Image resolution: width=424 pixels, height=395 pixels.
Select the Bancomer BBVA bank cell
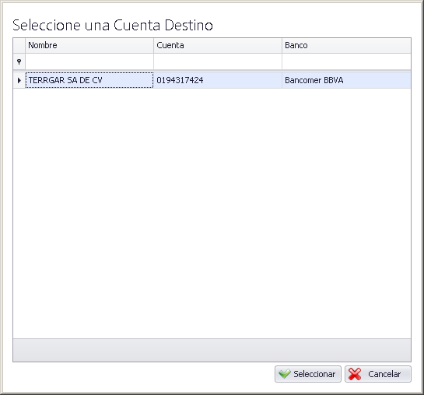[346, 80]
